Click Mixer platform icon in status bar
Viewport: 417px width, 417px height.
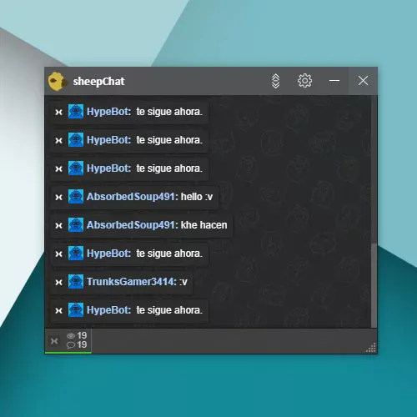tap(54, 341)
